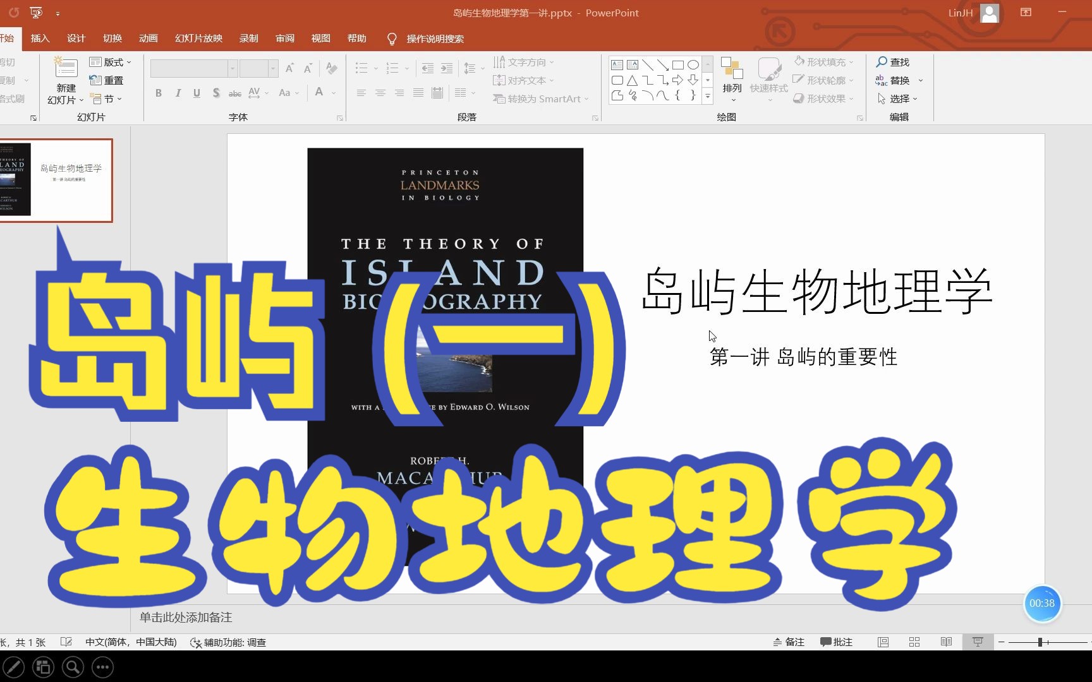Click the Tell Me search box

click(425, 39)
